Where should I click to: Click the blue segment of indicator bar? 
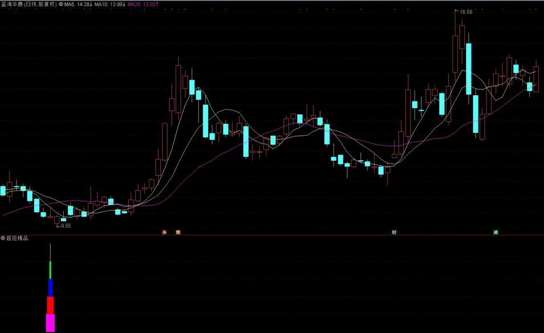50,288
